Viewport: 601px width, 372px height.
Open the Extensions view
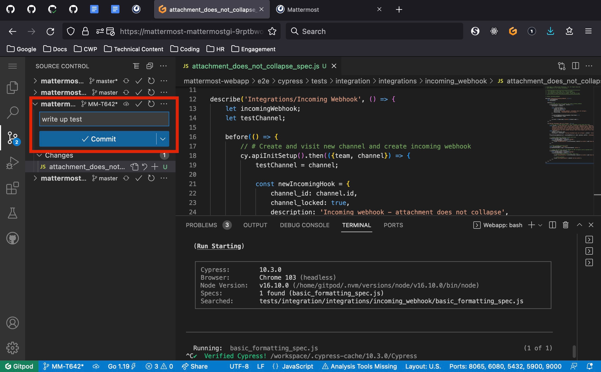pos(12,188)
